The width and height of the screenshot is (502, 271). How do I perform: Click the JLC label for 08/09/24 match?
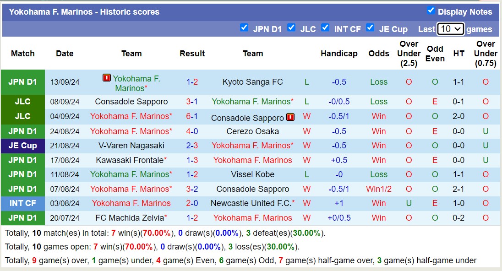pyautogui.click(x=22, y=102)
